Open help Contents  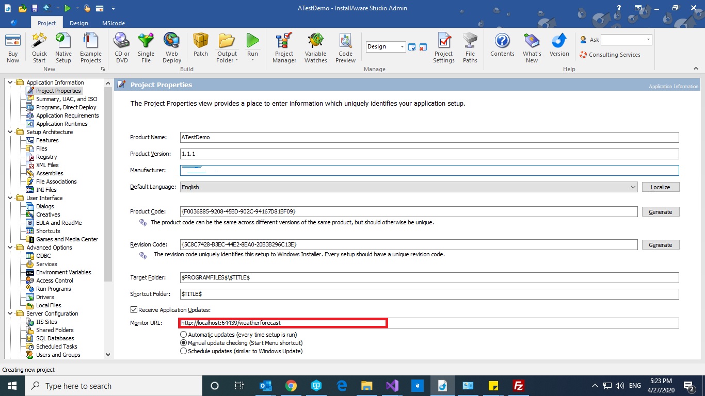(502, 45)
